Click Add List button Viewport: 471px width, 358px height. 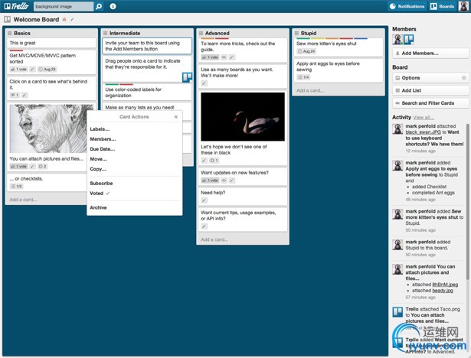pyautogui.click(x=430, y=90)
